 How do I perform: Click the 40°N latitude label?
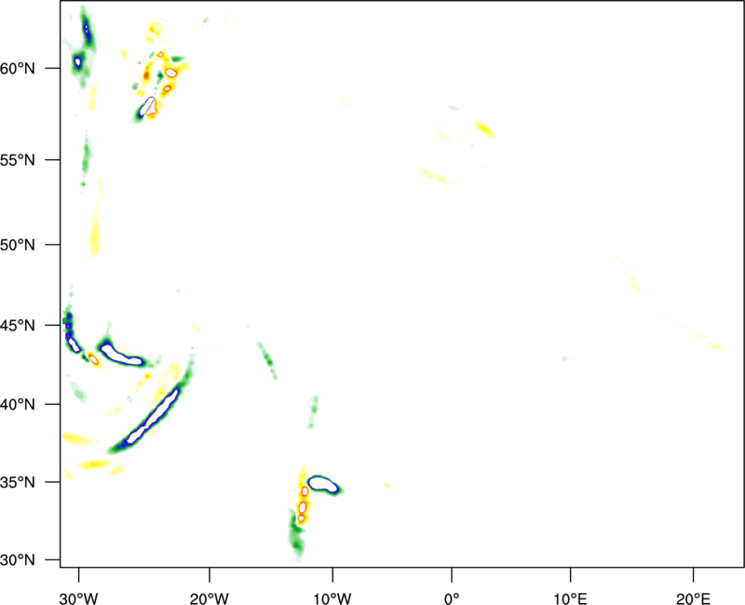(18, 405)
